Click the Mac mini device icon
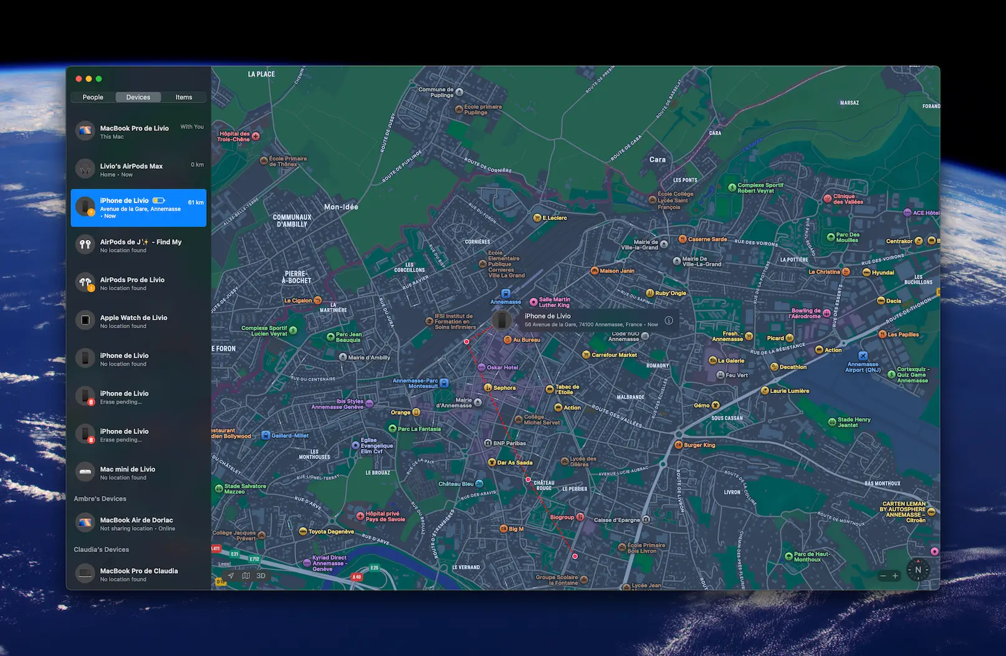Image resolution: width=1006 pixels, height=656 pixels. pyautogui.click(x=85, y=472)
